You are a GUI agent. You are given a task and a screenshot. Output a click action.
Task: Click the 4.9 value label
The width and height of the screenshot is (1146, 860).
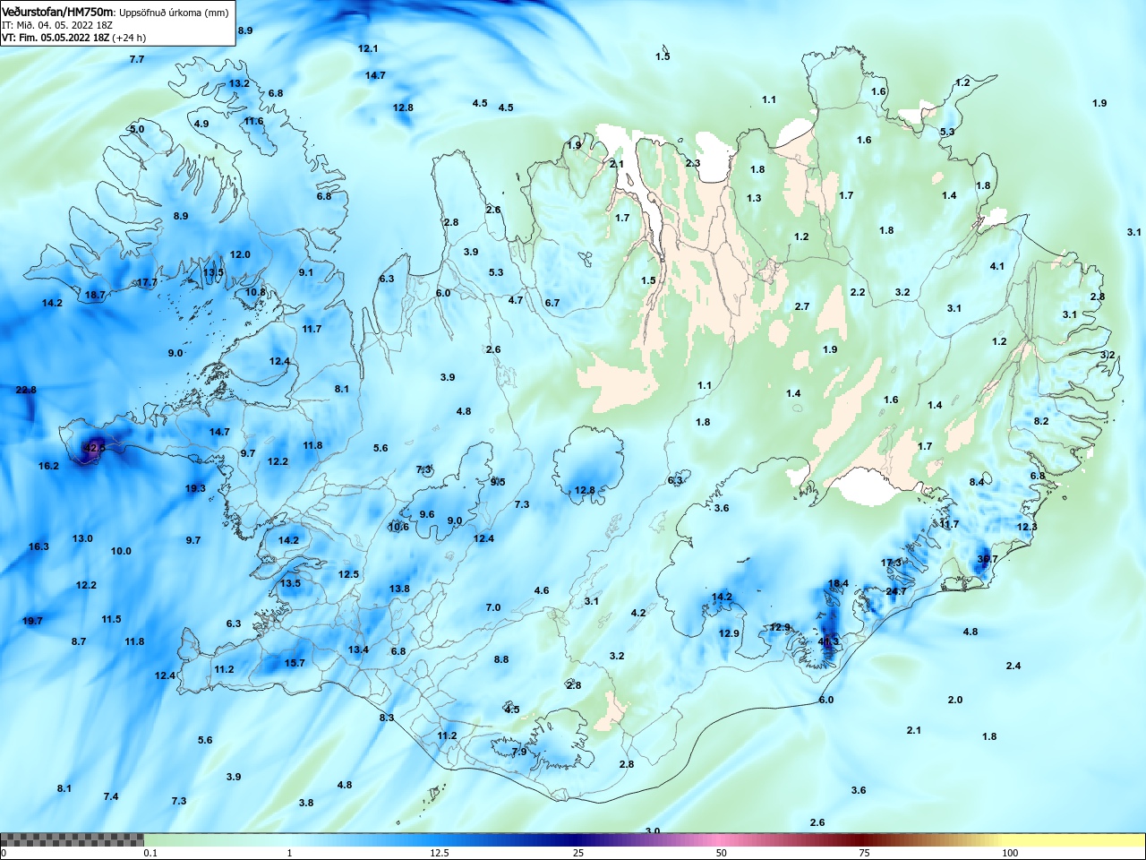[x=201, y=124]
